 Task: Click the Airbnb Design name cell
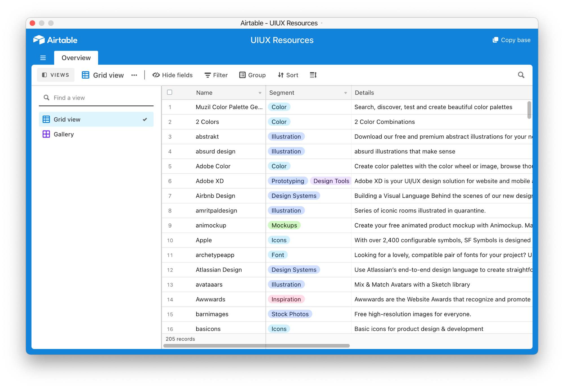229,196
